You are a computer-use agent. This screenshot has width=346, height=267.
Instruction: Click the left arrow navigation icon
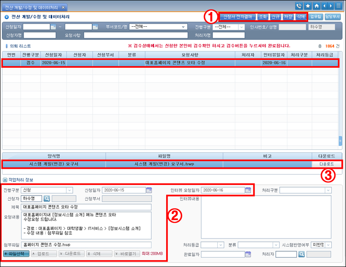[324, 6]
